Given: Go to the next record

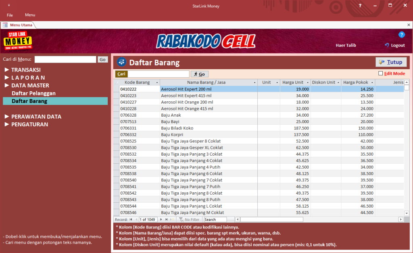Looking at the screenshot, I should coord(161,219).
